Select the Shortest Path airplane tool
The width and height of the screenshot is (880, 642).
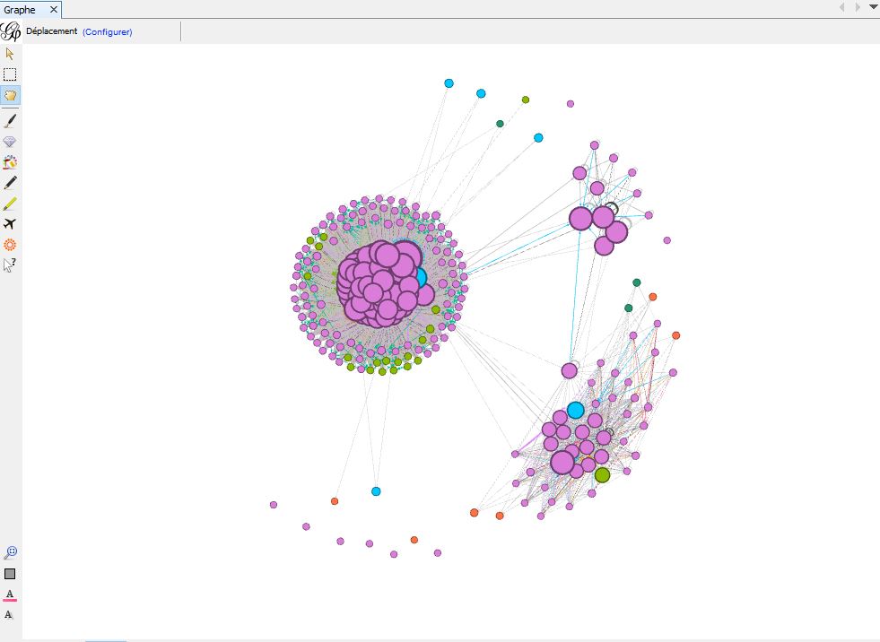pyautogui.click(x=10, y=224)
